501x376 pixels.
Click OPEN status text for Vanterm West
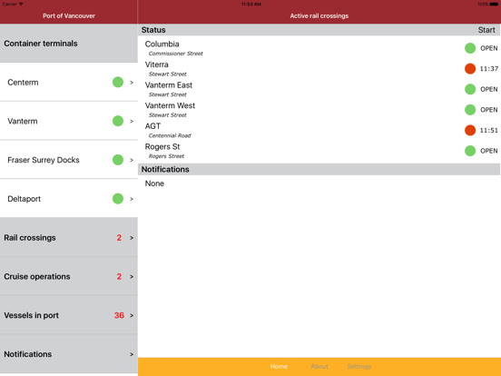[x=489, y=110]
